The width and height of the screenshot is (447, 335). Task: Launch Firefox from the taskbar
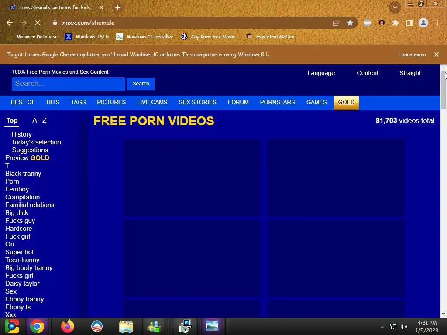68,326
